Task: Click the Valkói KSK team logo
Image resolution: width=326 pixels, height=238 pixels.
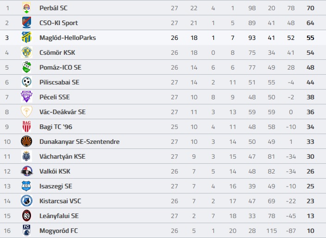Action: (26, 171)
